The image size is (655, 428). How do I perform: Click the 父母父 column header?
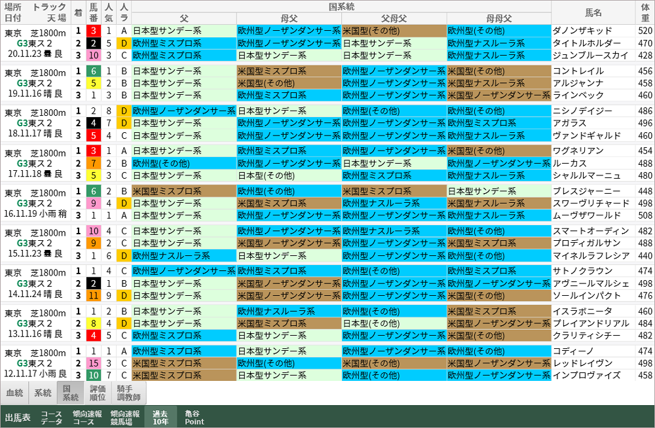tap(394, 19)
